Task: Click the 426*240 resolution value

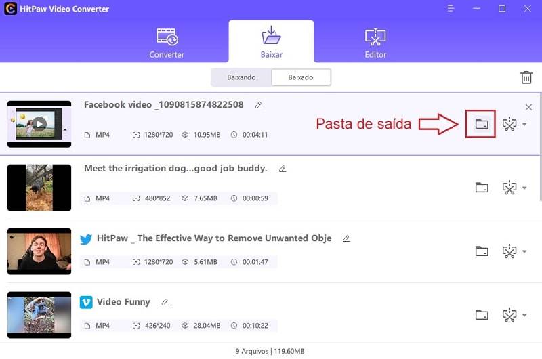Action: [x=158, y=326]
